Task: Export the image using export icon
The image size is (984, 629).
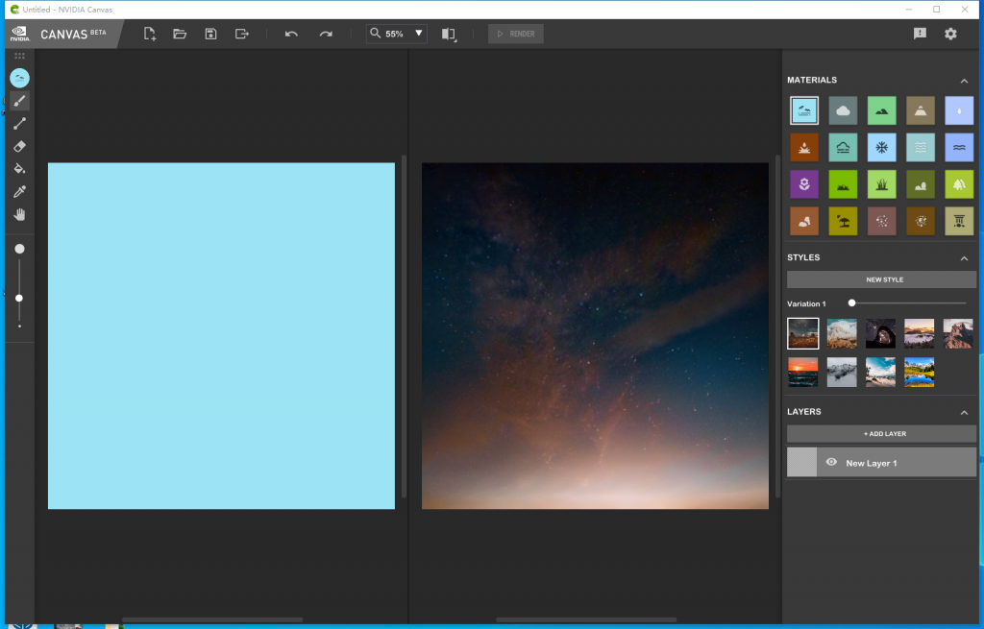Action: pos(242,34)
